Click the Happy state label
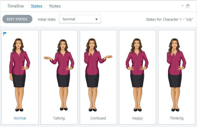197x127 pixels. (137, 118)
